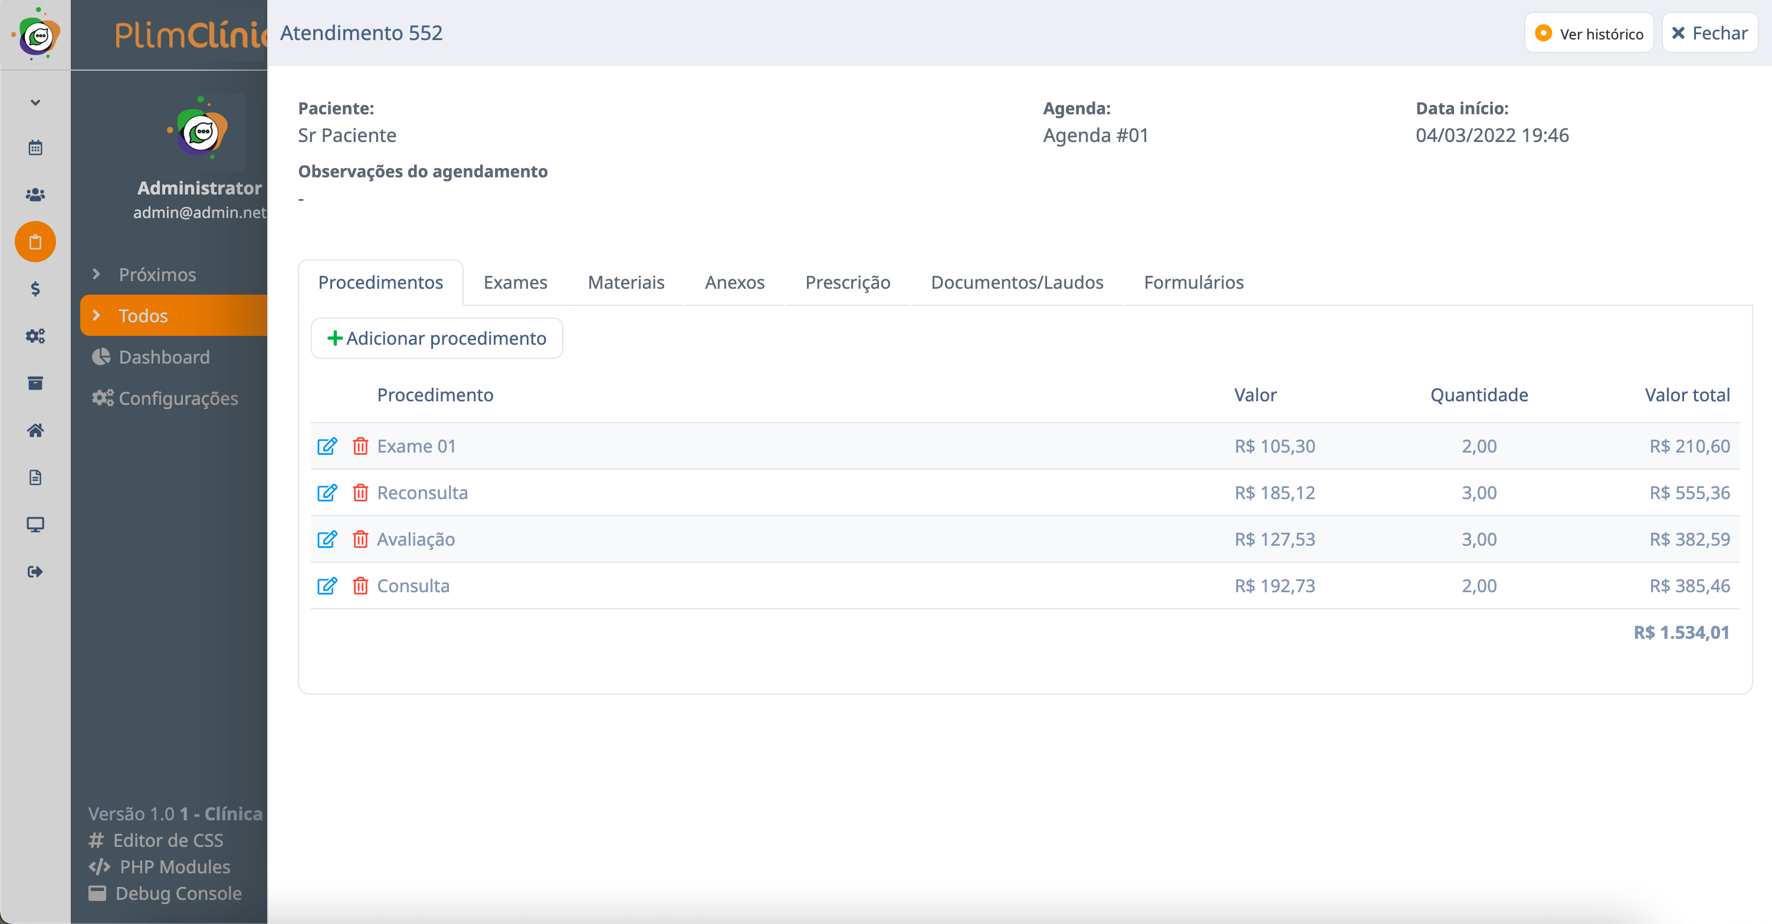Open the Todos sidebar item
Viewport: 1772px width, 924px height.
click(173, 315)
